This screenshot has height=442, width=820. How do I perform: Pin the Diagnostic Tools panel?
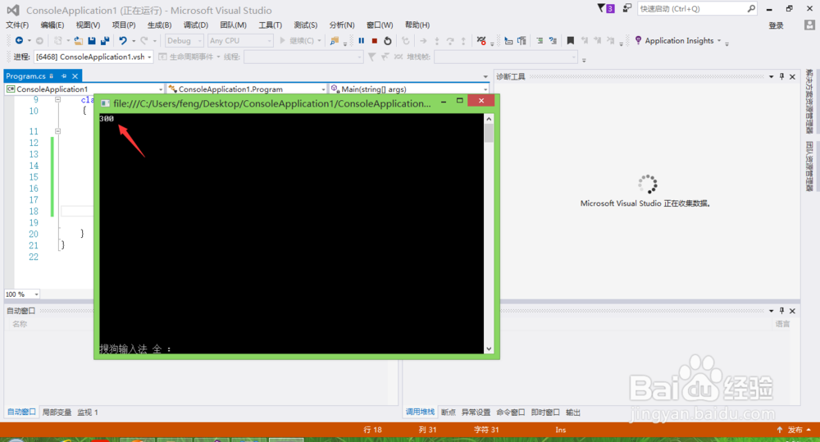point(781,76)
